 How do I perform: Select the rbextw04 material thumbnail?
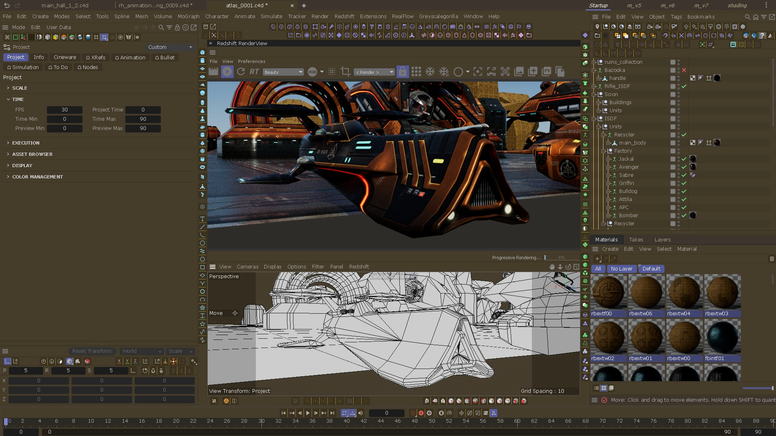pyautogui.click(x=684, y=292)
